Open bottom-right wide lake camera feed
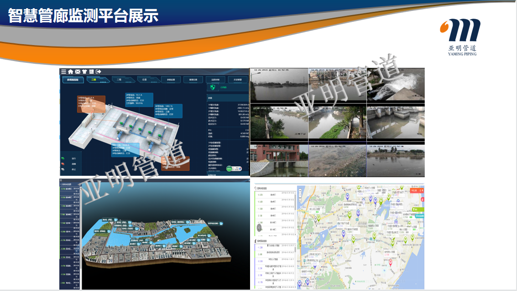The width and height of the screenshot is (517, 291). [396, 161]
